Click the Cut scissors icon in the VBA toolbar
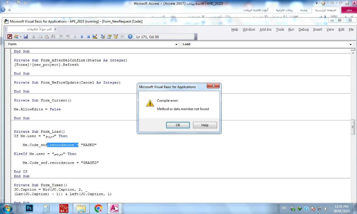This screenshot has height=214, width=357. (x=34, y=37)
